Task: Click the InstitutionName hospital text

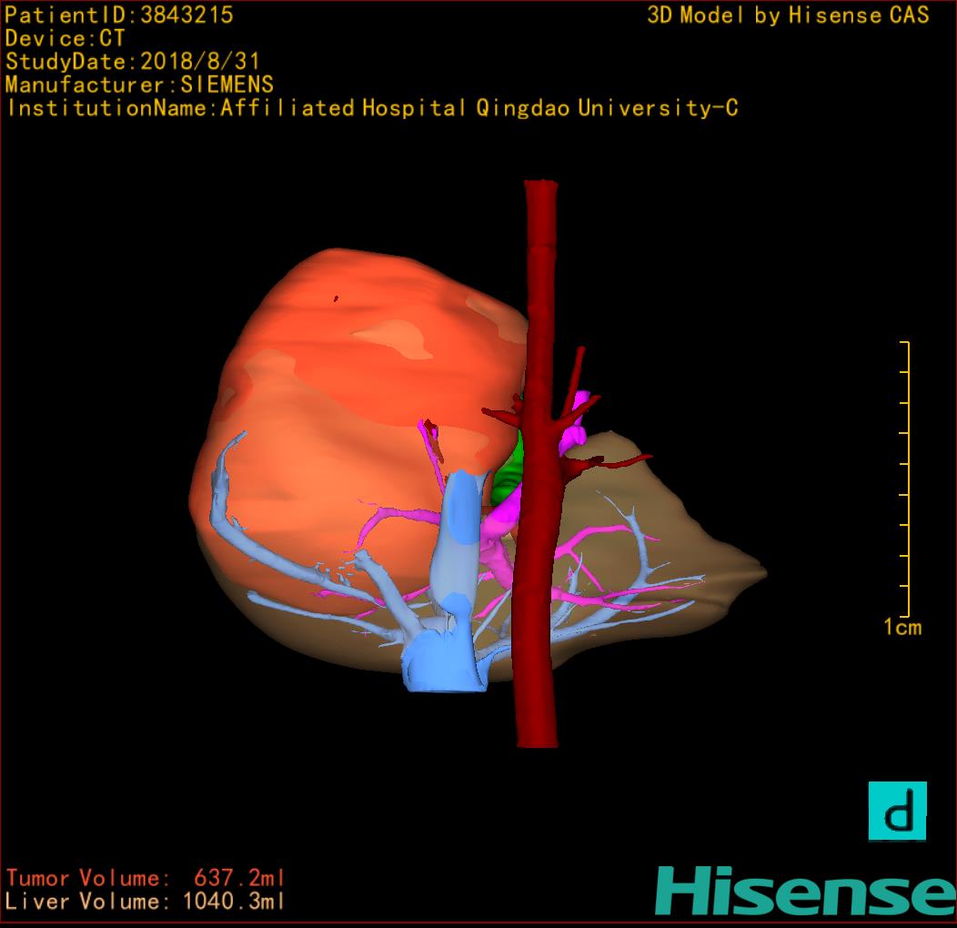Action: click(372, 108)
